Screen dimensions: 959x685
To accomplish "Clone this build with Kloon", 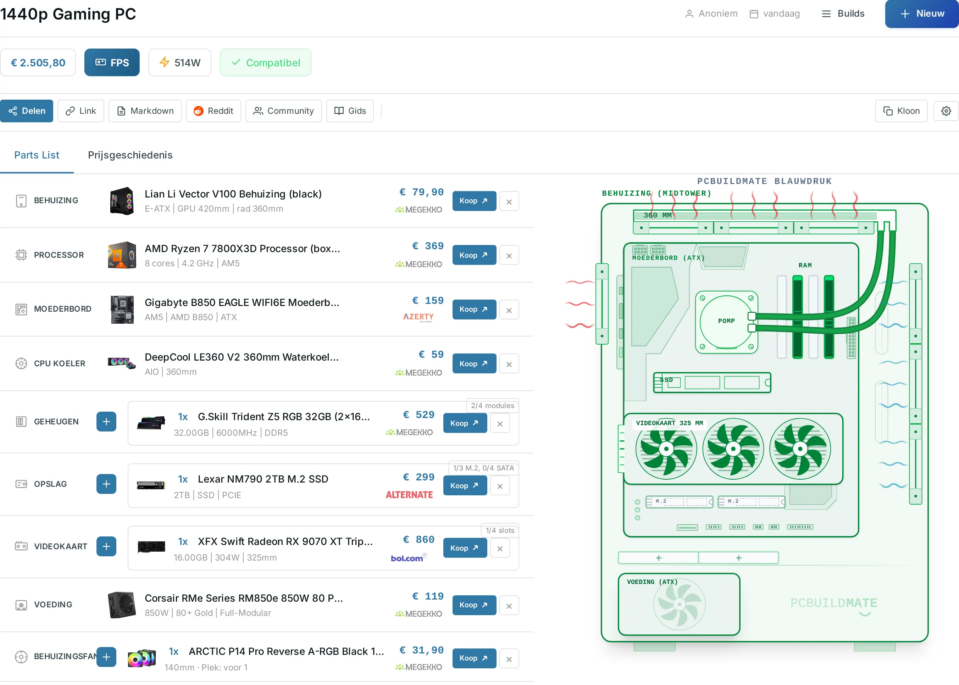I will tap(901, 111).
